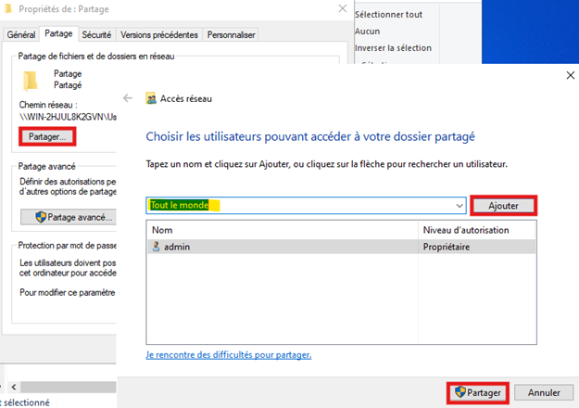This screenshot has width=579, height=408.
Task: Confirm with the bottom Partager shield button
Action: (478, 392)
